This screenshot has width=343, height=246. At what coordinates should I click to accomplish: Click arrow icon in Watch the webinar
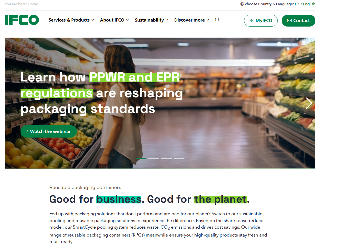[27, 131]
